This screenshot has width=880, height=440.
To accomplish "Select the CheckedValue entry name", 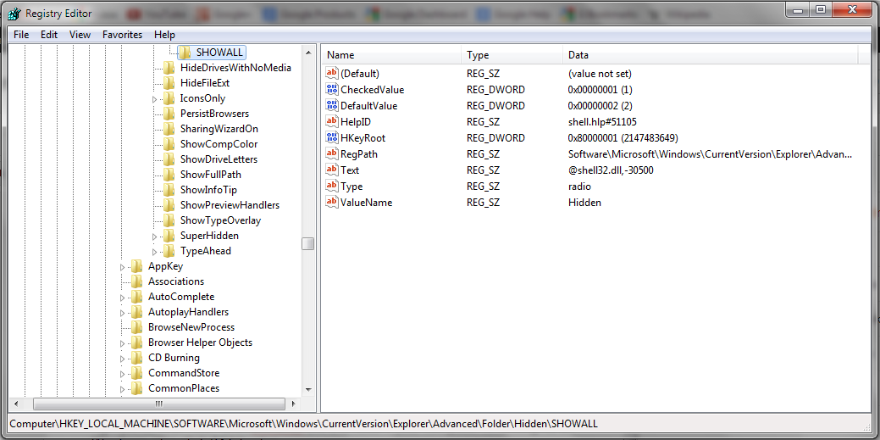I will click(372, 89).
